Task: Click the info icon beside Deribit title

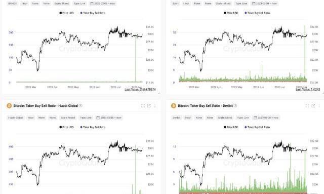Action: (235, 105)
